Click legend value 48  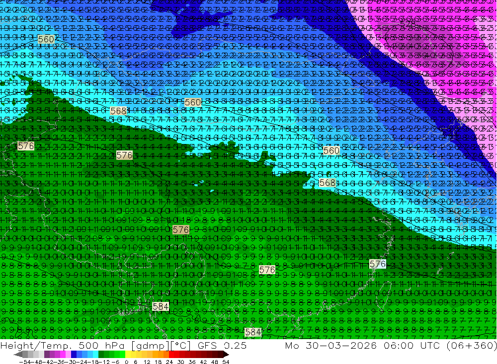point(215,362)
